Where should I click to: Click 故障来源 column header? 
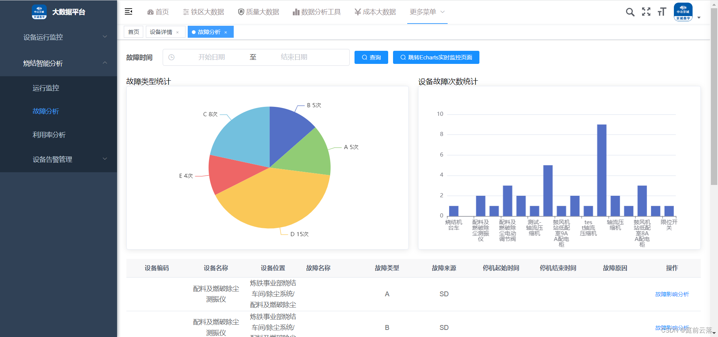pyautogui.click(x=444, y=268)
